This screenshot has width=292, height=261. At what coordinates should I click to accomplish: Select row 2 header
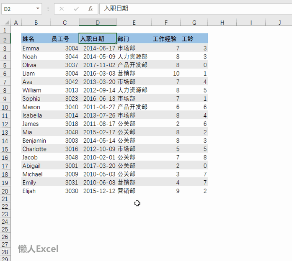(x=5, y=40)
